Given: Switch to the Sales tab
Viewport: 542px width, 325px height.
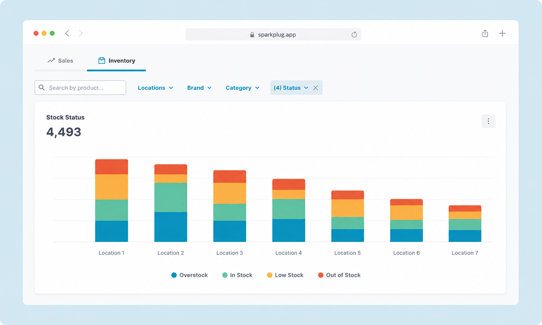Looking at the screenshot, I should coord(60,60).
